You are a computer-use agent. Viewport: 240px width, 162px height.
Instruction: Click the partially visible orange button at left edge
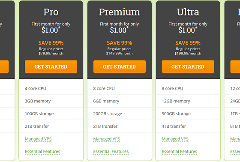4,66
